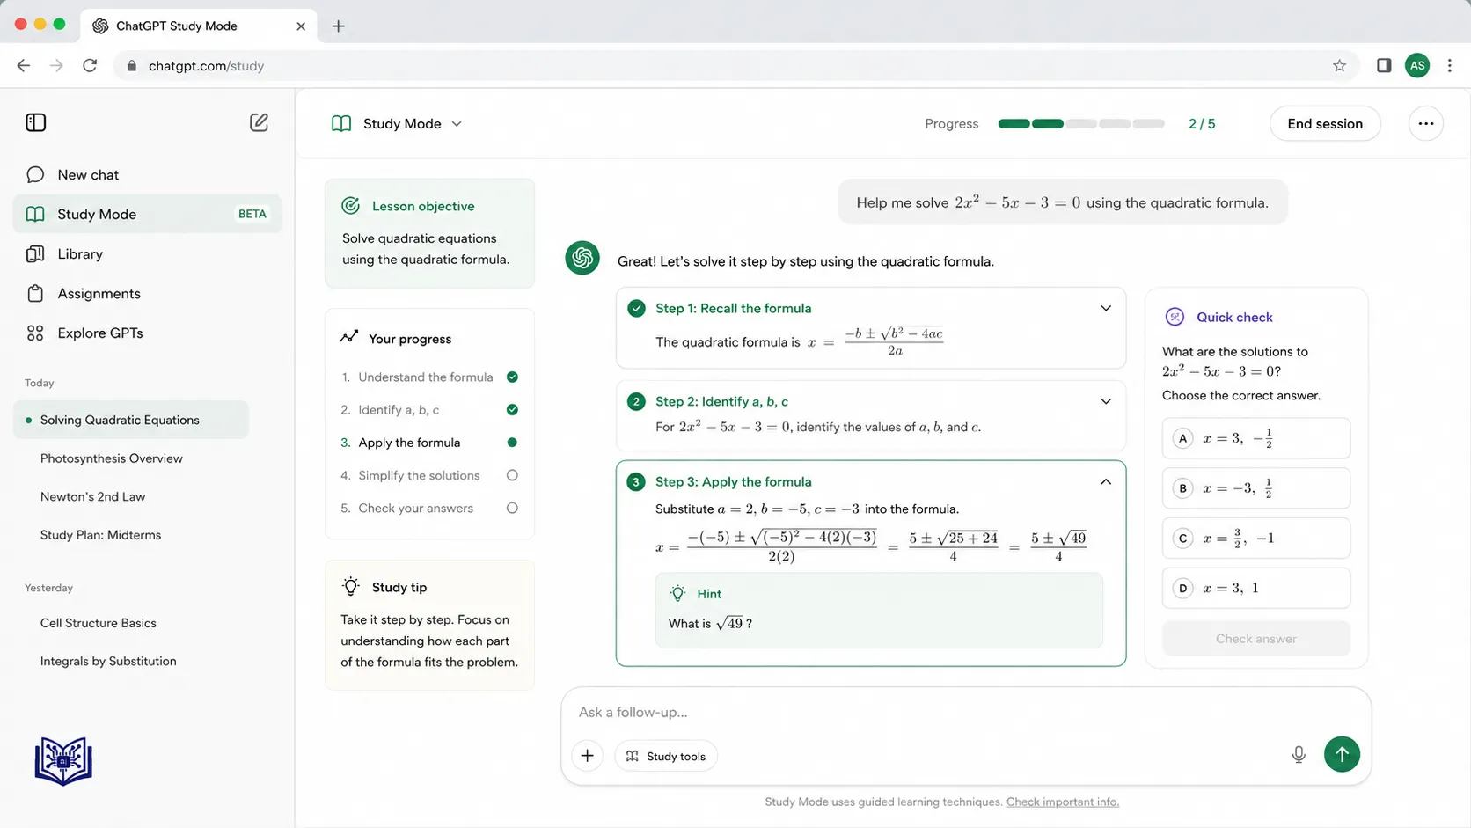Click the New chat bubble icon
The image size is (1471, 828).
click(35, 174)
